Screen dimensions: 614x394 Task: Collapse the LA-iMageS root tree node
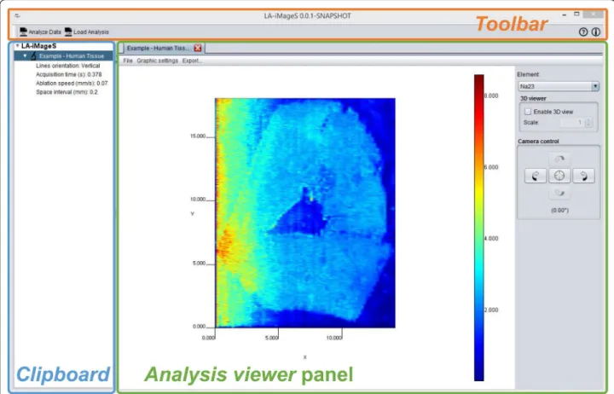pyautogui.click(x=17, y=46)
